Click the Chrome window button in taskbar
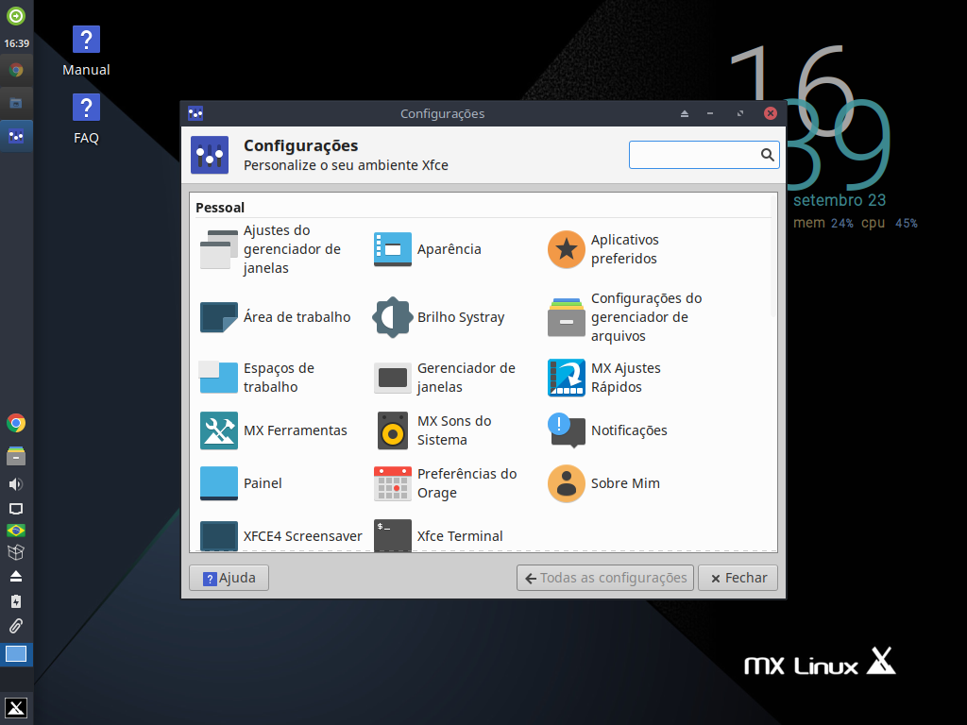The height and width of the screenshot is (725, 967). (x=16, y=70)
